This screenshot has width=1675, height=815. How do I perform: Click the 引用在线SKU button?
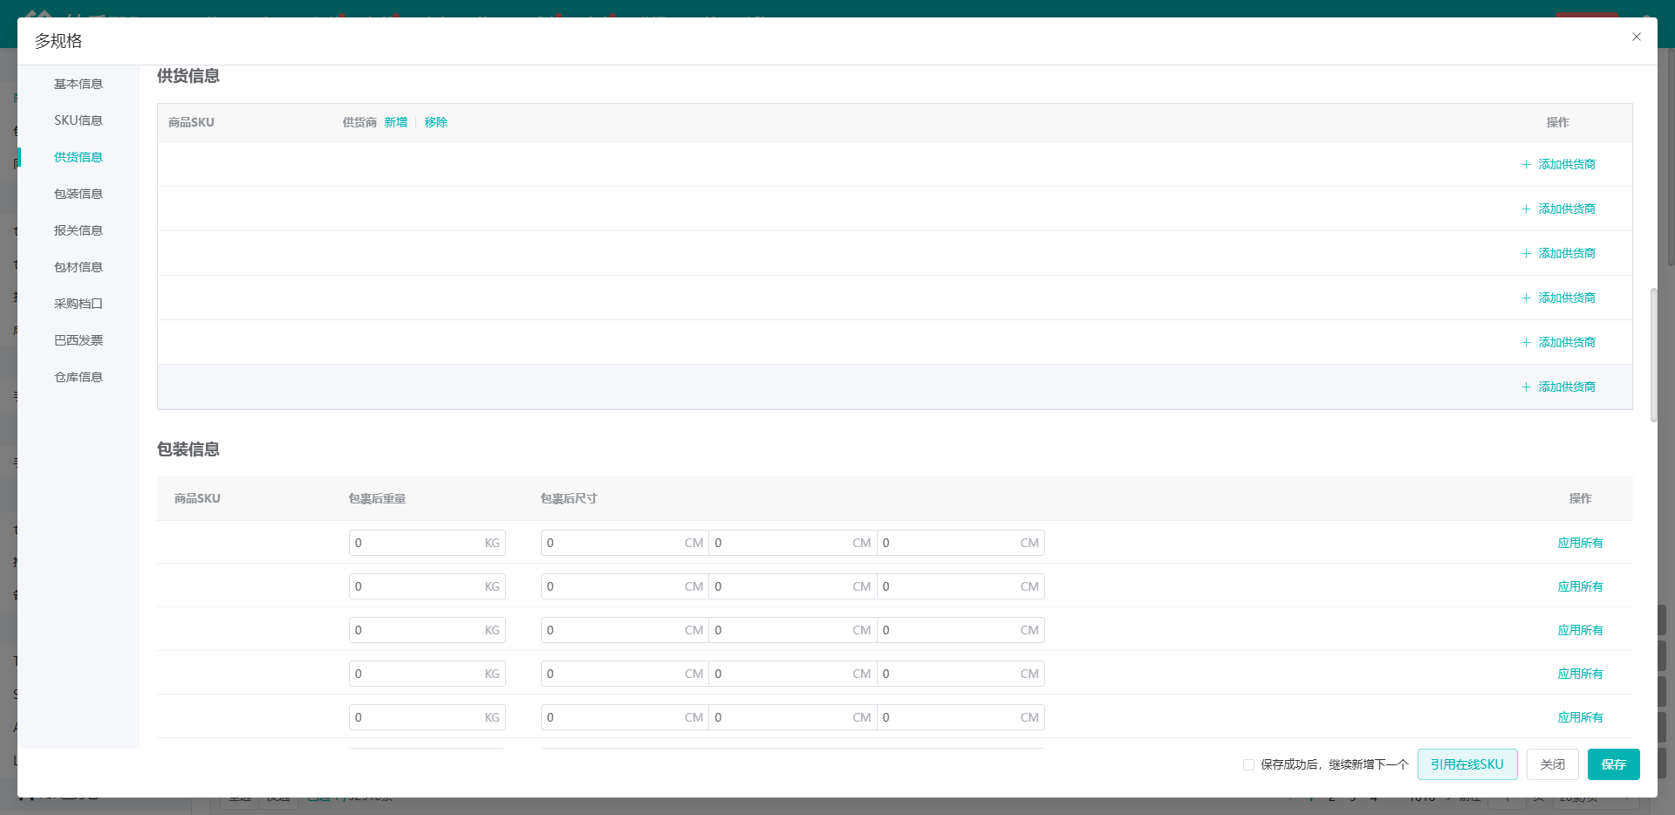[1467, 764]
